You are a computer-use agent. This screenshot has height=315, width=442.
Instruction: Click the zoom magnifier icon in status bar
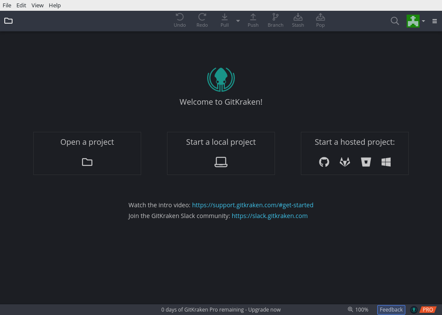(x=350, y=309)
